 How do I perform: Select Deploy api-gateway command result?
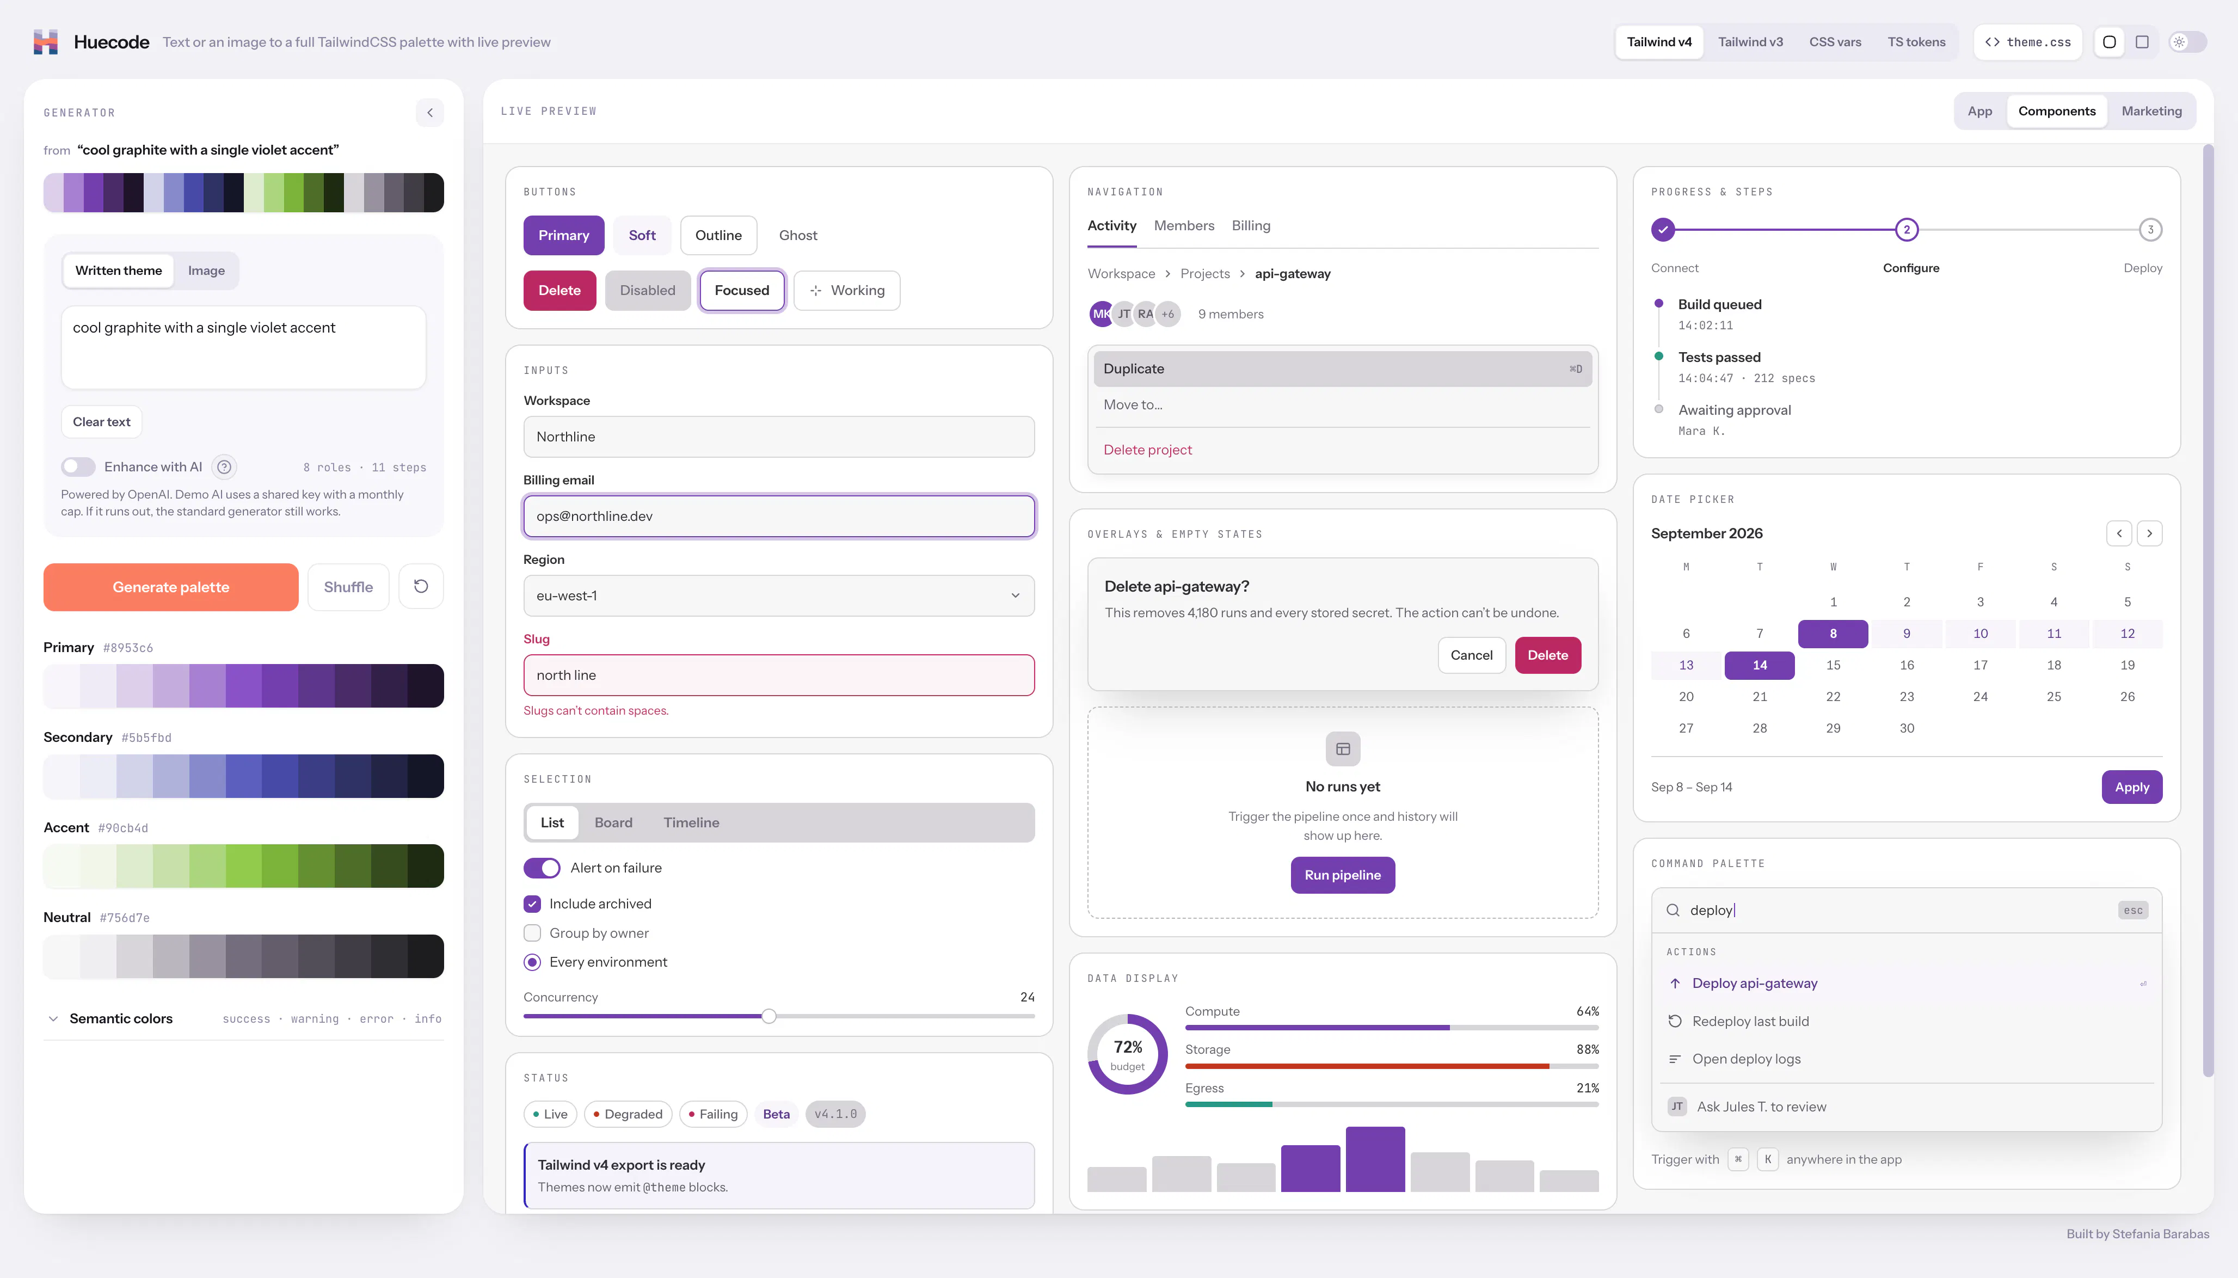tap(1905, 984)
